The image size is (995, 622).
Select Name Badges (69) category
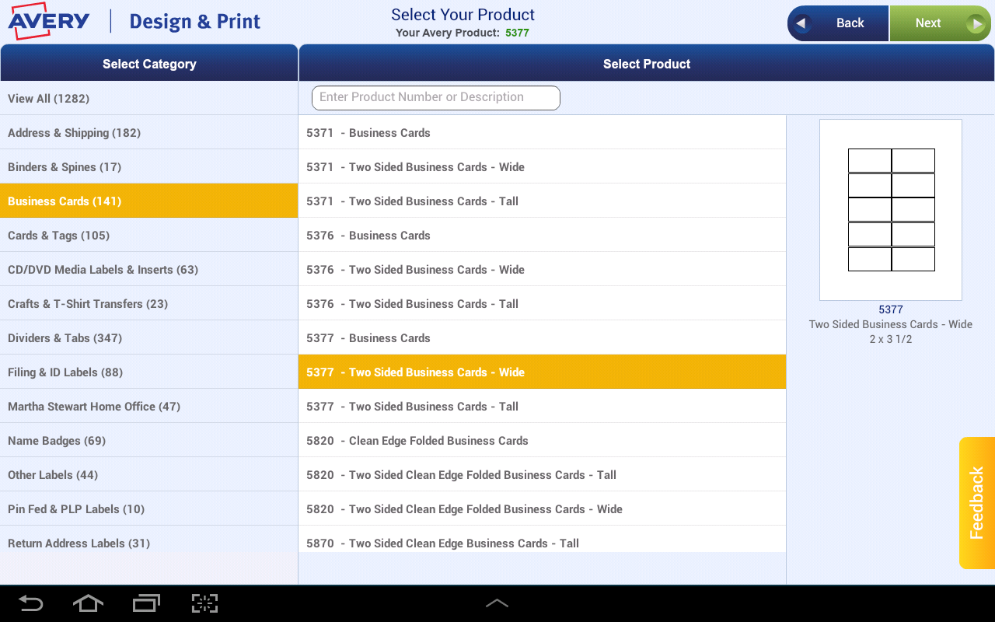pyautogui.click(x=149, y=441)
